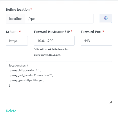This screenshot has height=119, width=118.
Task: Click Delete to remove this location
Action: point(11,111)
